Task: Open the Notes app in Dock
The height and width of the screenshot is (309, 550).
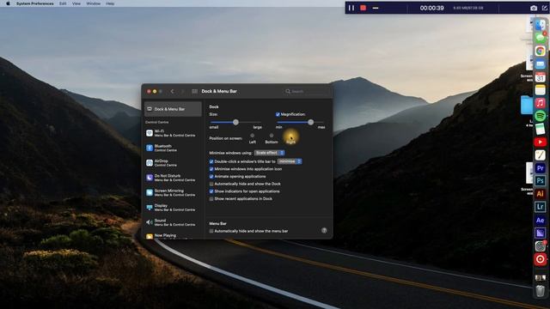Action: [x=541, y=90]
